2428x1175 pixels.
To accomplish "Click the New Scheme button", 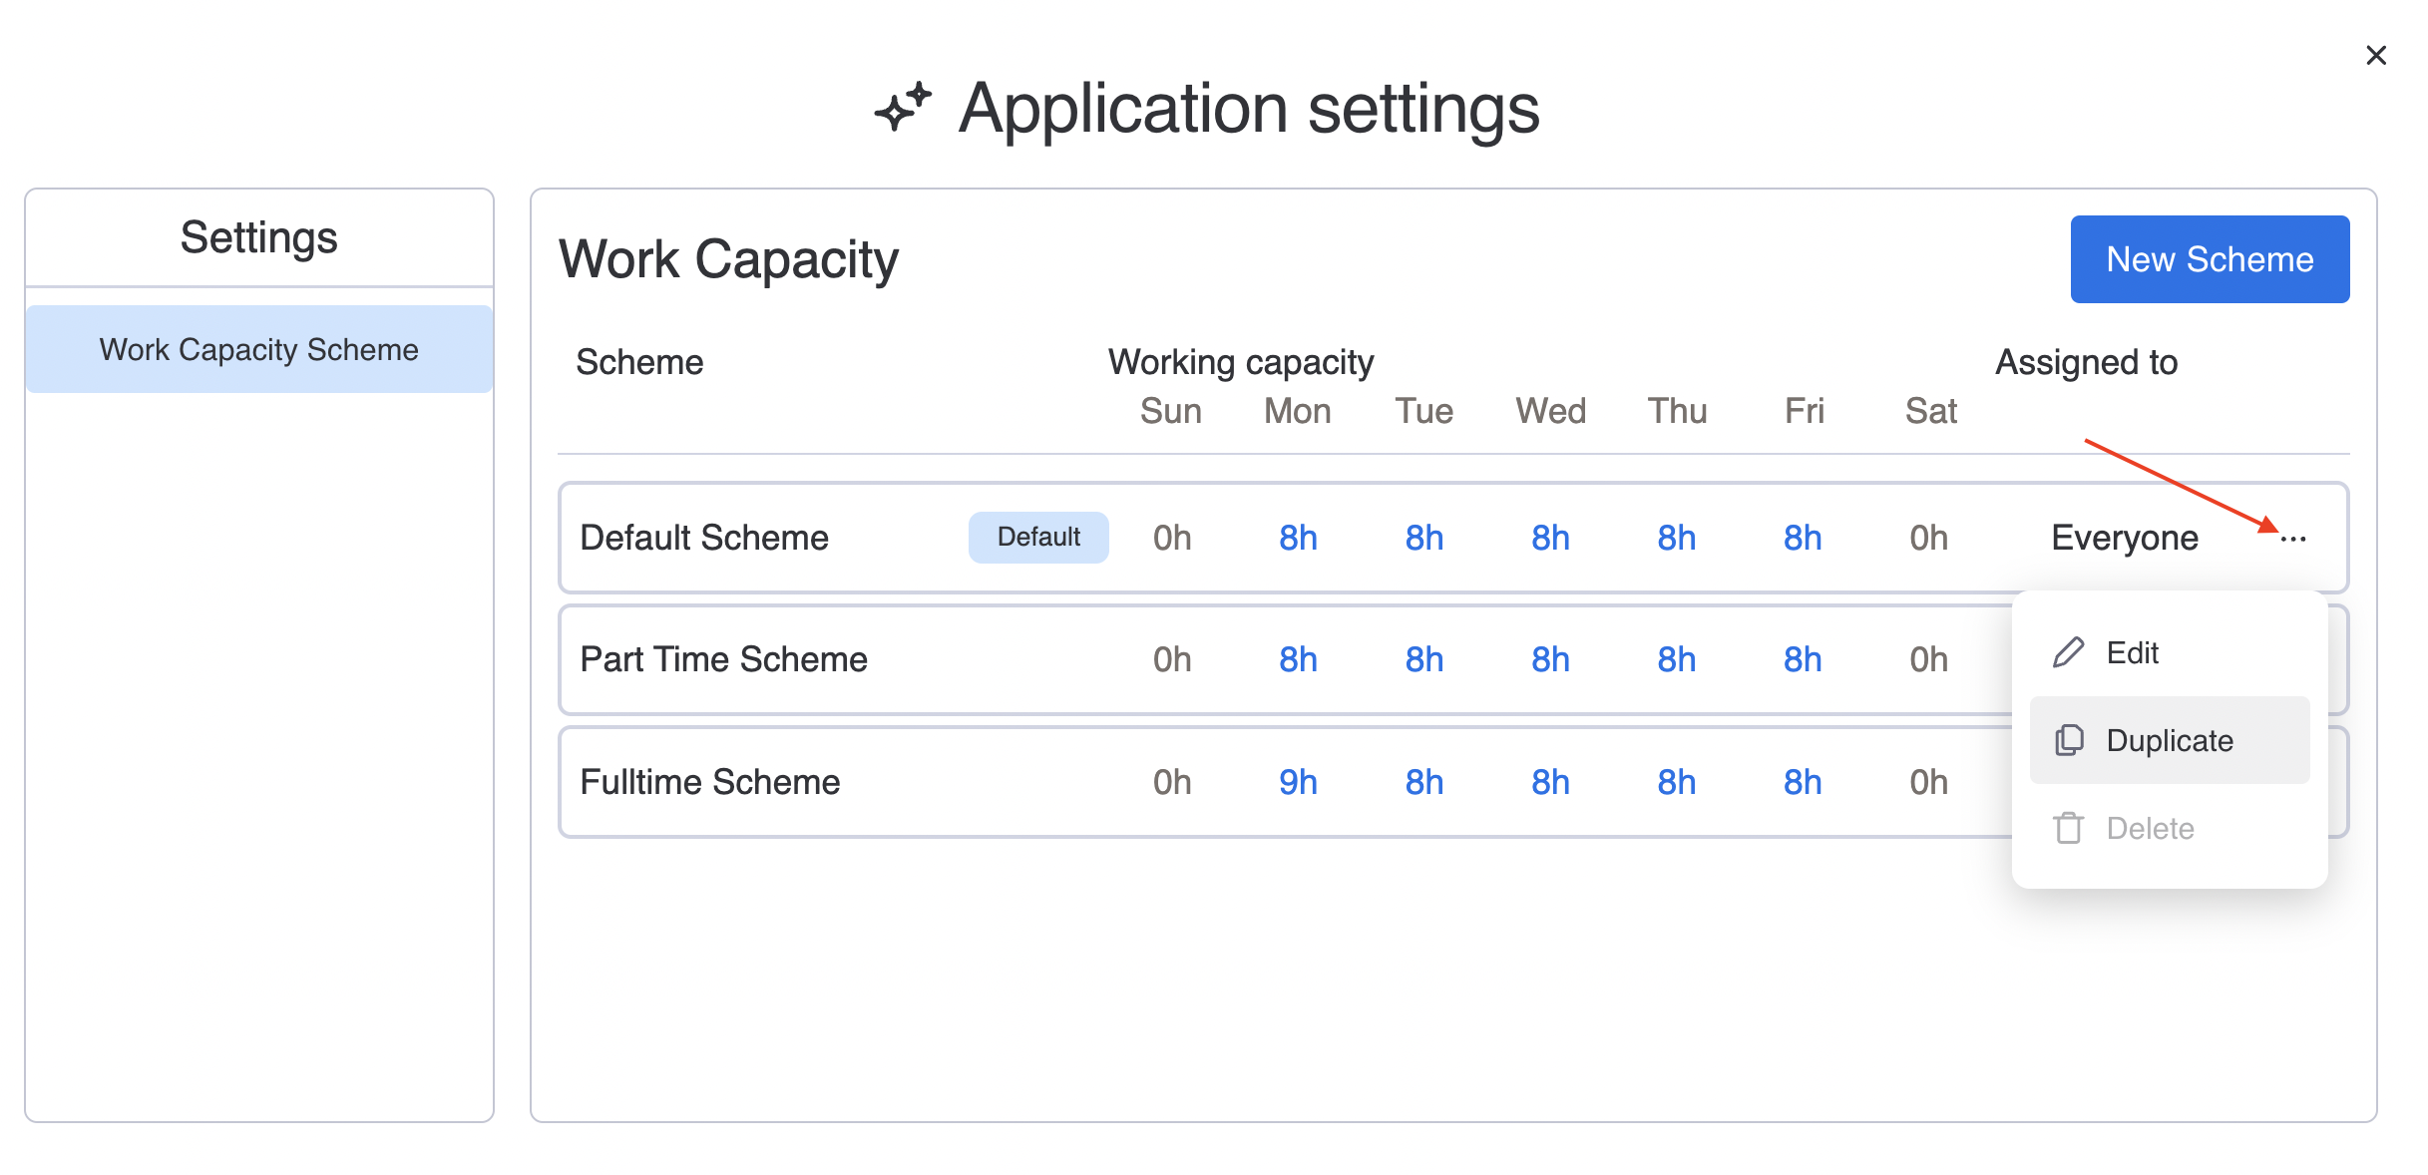I will pyautogui.click(x=2210, y=258).
